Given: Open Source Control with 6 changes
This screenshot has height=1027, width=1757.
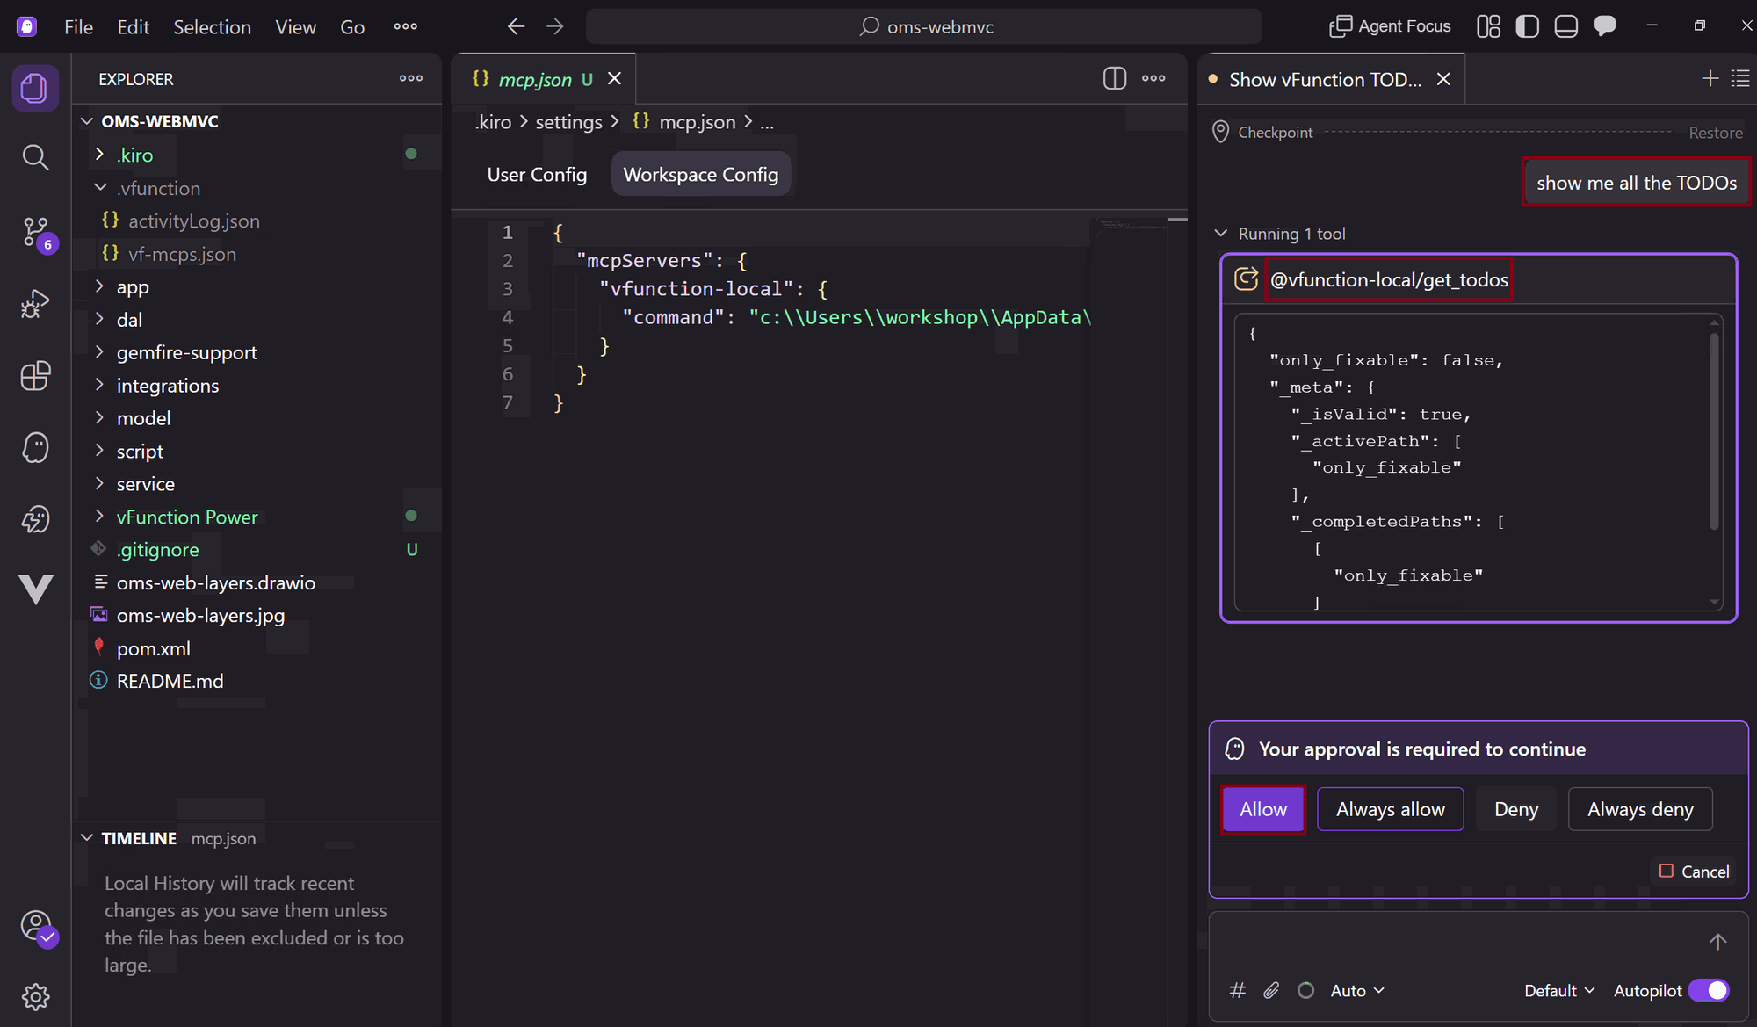Looking at the screenshot, I should [x=37, y=232].
